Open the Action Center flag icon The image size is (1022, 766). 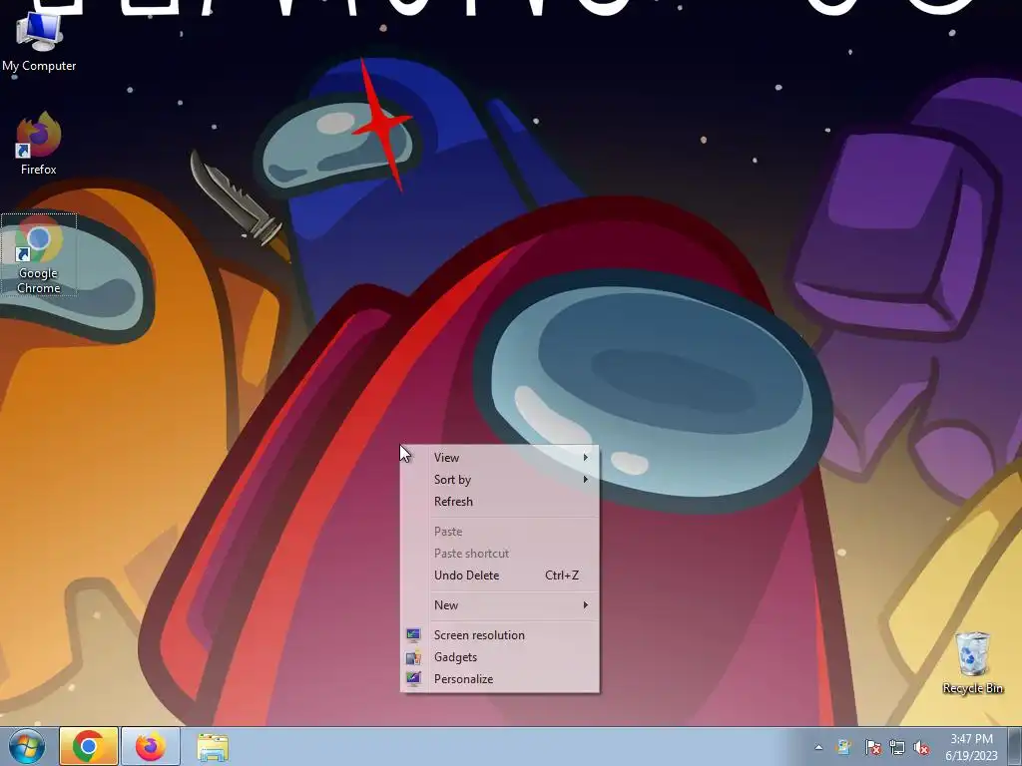[x=872, y=747]
